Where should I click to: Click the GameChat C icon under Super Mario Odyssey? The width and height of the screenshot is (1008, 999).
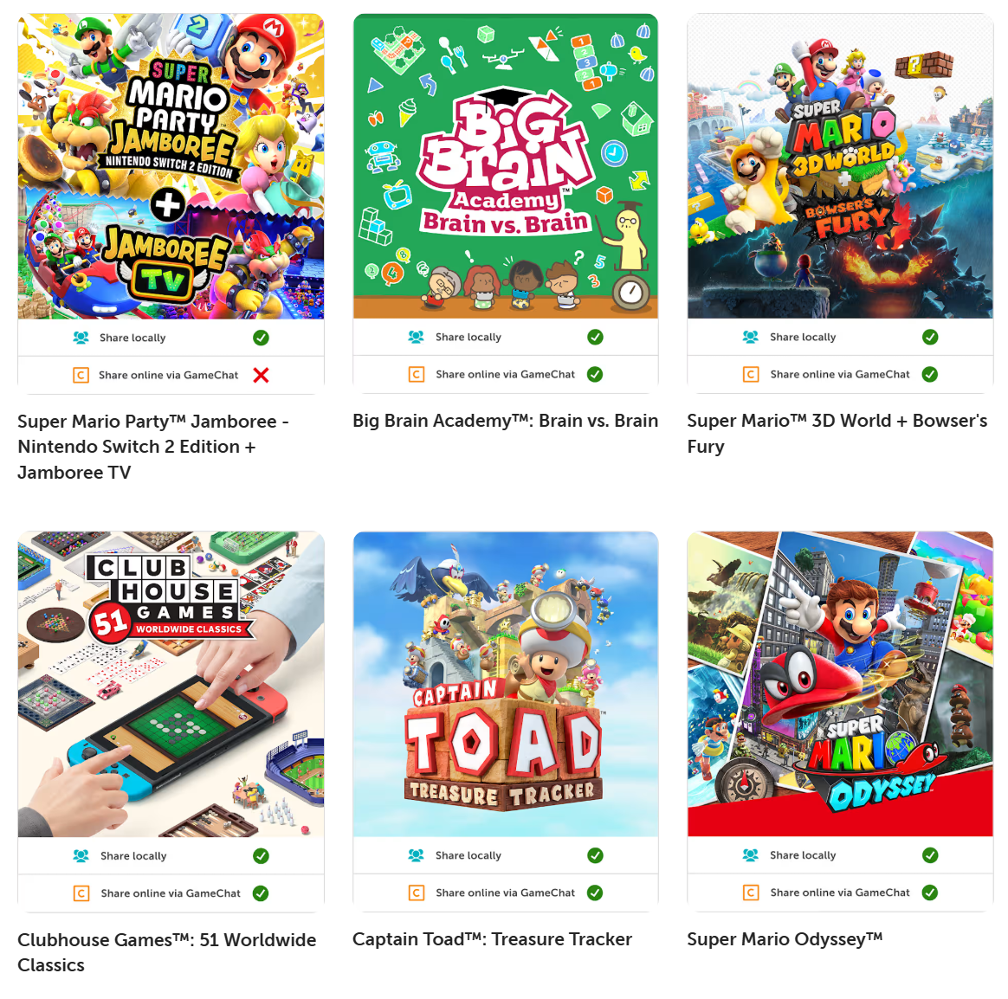pos(750,893)
